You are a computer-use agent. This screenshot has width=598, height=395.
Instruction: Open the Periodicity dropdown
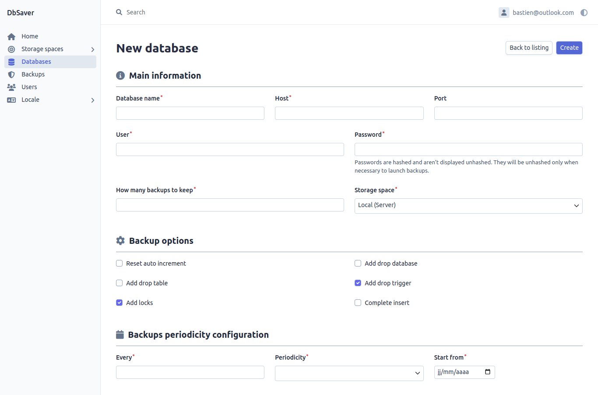click(349, 373)
